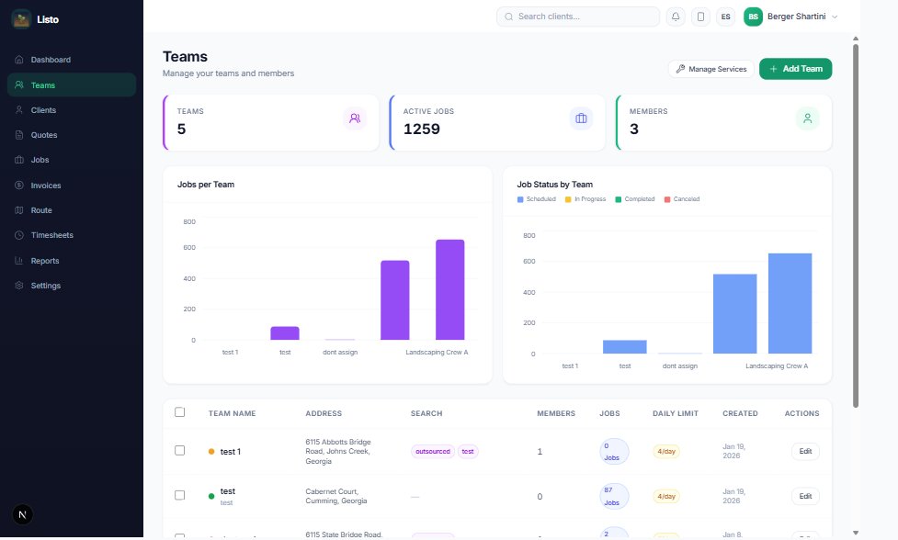Click Landscaping Crew A bar in Jobs per Team
This screenshot has width=898, height=540.
tap(450, 290)
